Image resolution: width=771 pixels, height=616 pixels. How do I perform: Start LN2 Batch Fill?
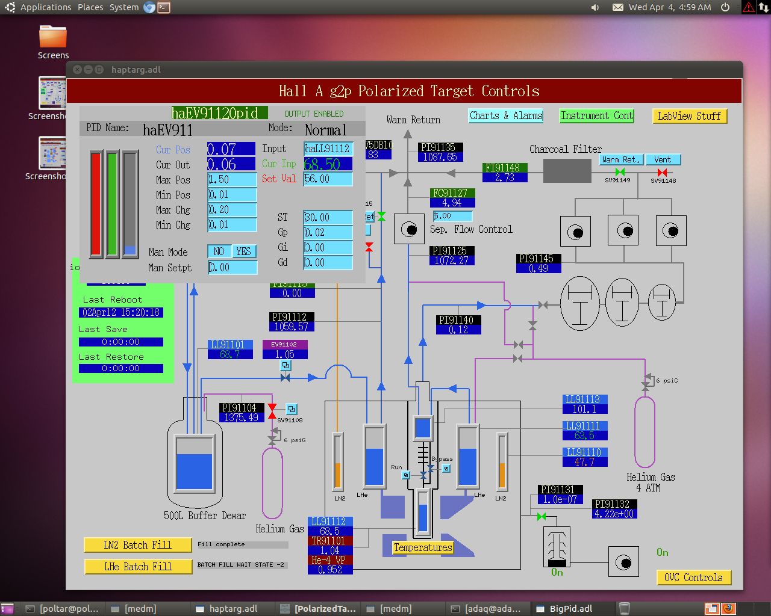(138, 545)
